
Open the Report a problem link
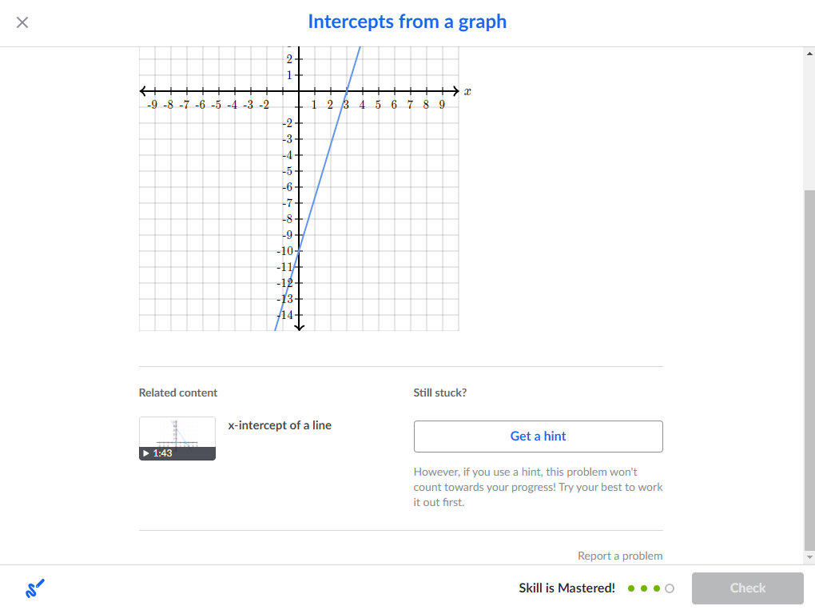(x=620, y=556)
